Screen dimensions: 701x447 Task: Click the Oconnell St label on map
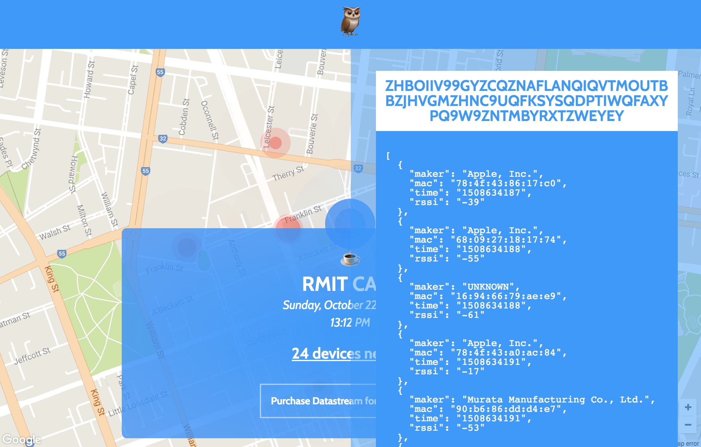point(210,120)
